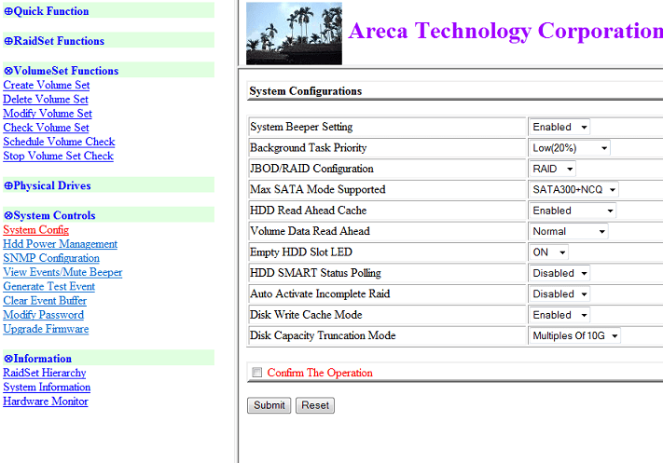Open the HDD Read Ahead Cache dropdown
Screen dimensions: 663x463
(x=573, y=211)
